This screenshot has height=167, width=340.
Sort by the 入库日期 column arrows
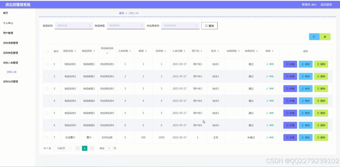184,51
